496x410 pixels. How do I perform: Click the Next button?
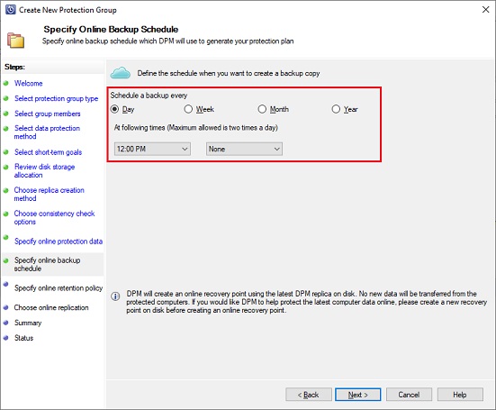point(357,395)
